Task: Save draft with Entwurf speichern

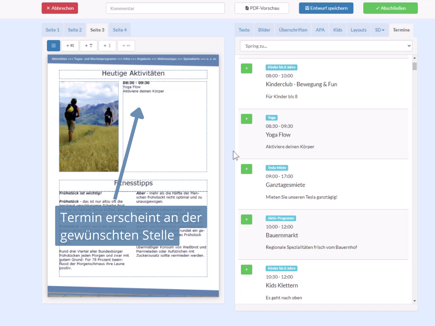Action: (x=326, y=8)
